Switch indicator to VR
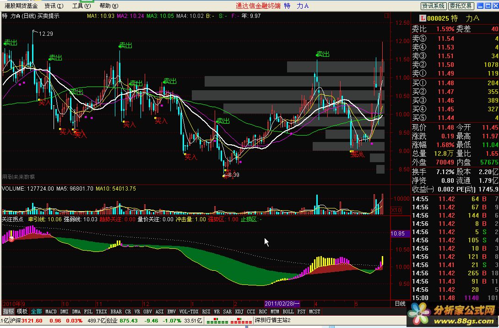The height and width of the screenshot is (328, 499). pos(137,312)
